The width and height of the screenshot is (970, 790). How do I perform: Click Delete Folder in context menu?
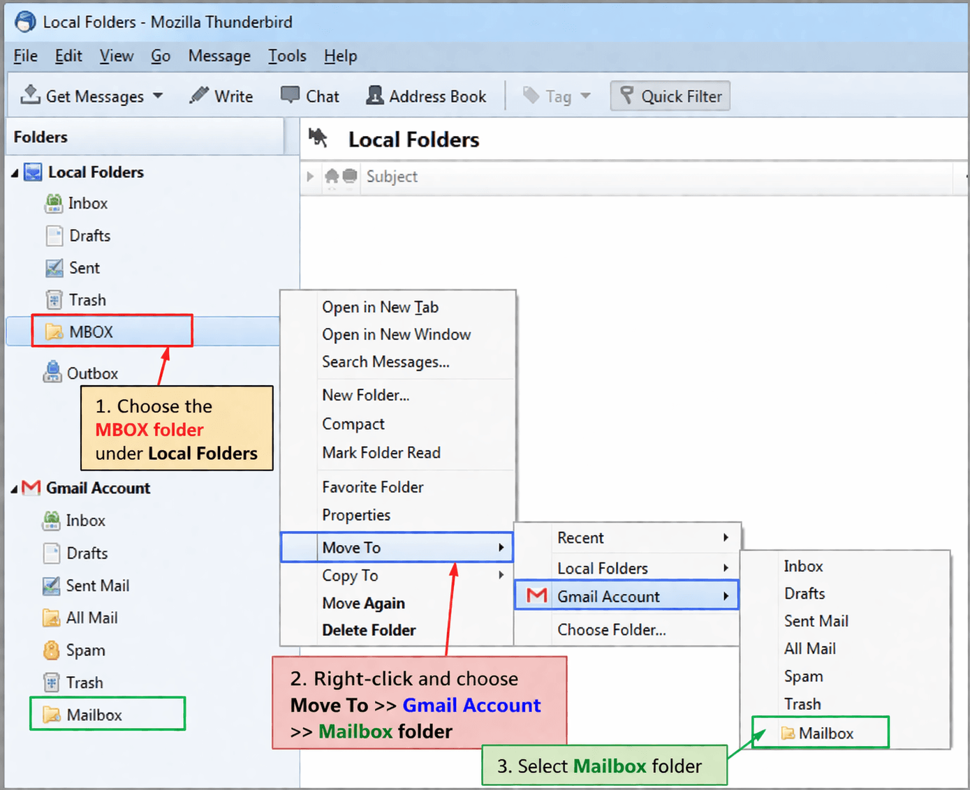tap(369, 630)
